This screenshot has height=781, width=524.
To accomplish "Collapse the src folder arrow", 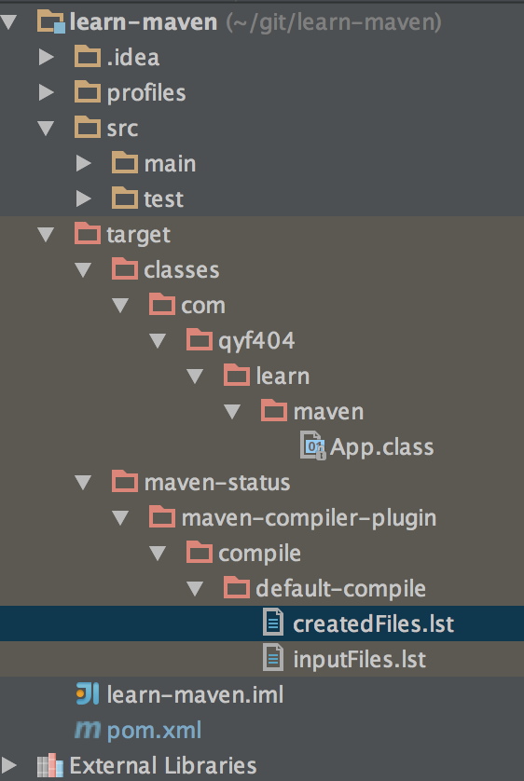I will [x=46, y=128].
